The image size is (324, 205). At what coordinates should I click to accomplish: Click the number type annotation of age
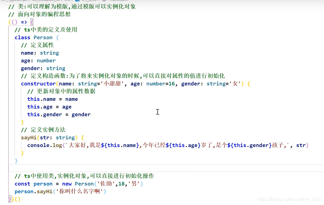(x=46, y=61)
